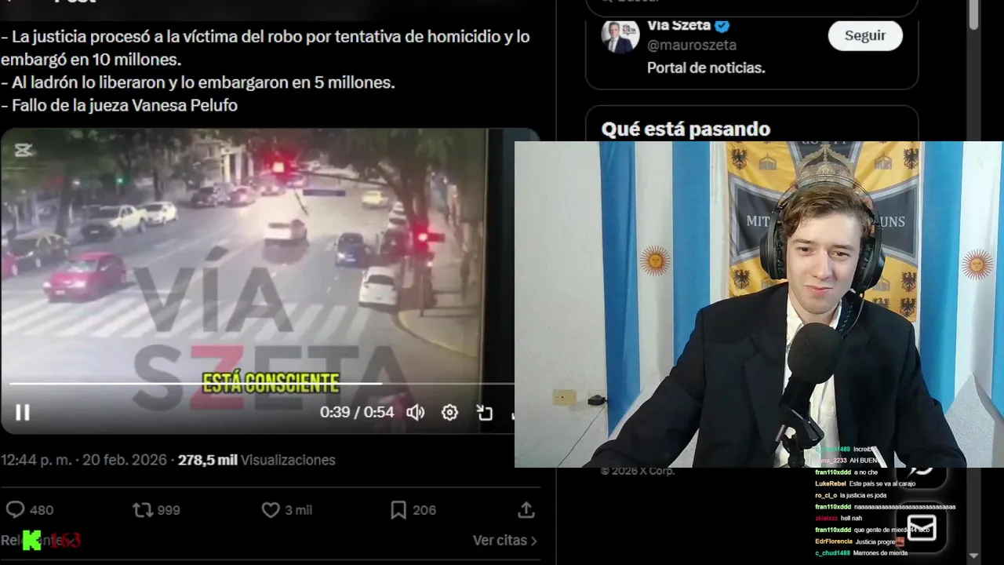This screenshot has height=565, width=1004.
Task: Follow Vía Szeta with Seguir button
Action: (865, 35)
